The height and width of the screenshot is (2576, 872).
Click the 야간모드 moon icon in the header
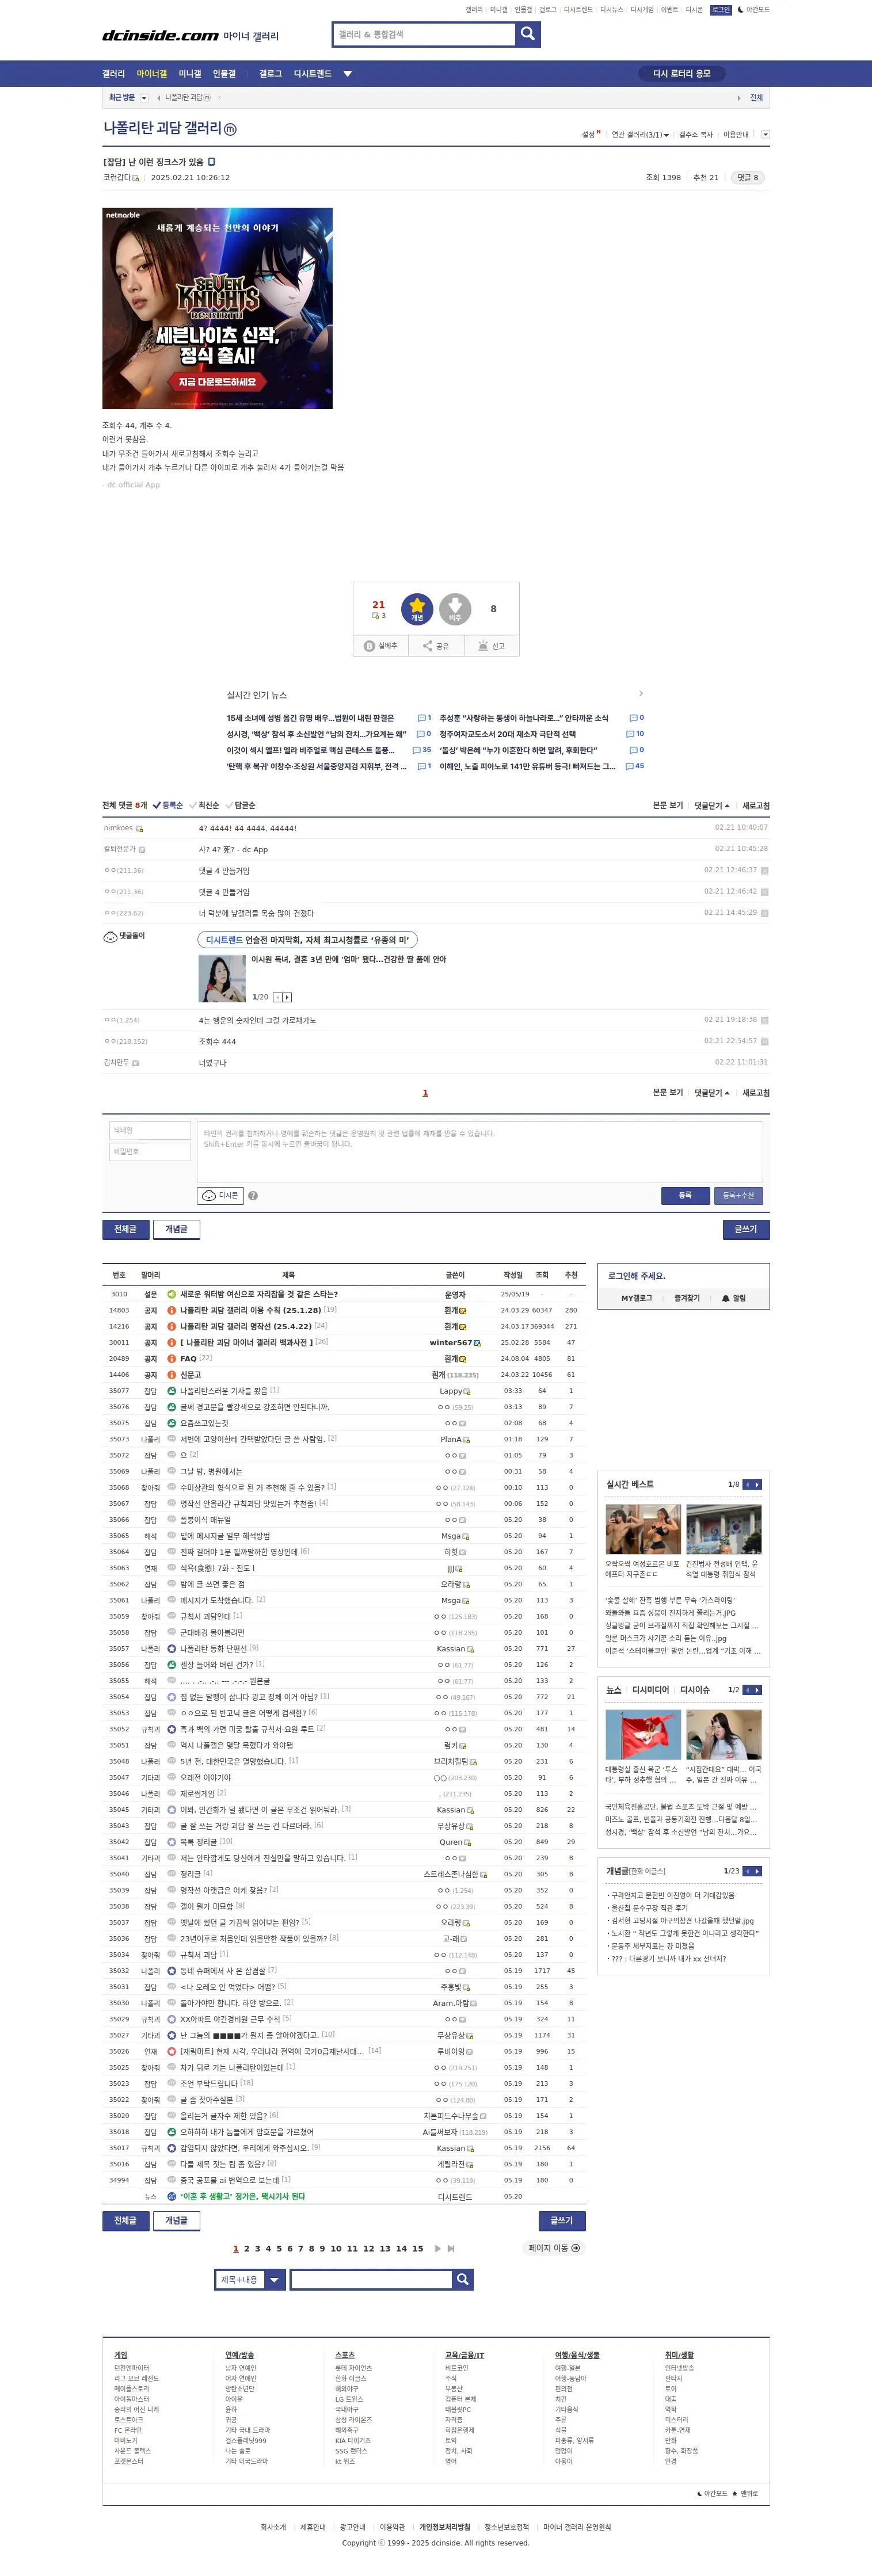pyautogui.click(x=740, y=10)
